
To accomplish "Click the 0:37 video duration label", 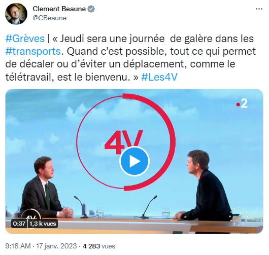I will (19, 224).
